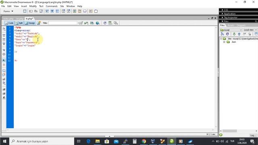
Task: Click Indent Code in coding toolbar
Action: coord(4,89)
